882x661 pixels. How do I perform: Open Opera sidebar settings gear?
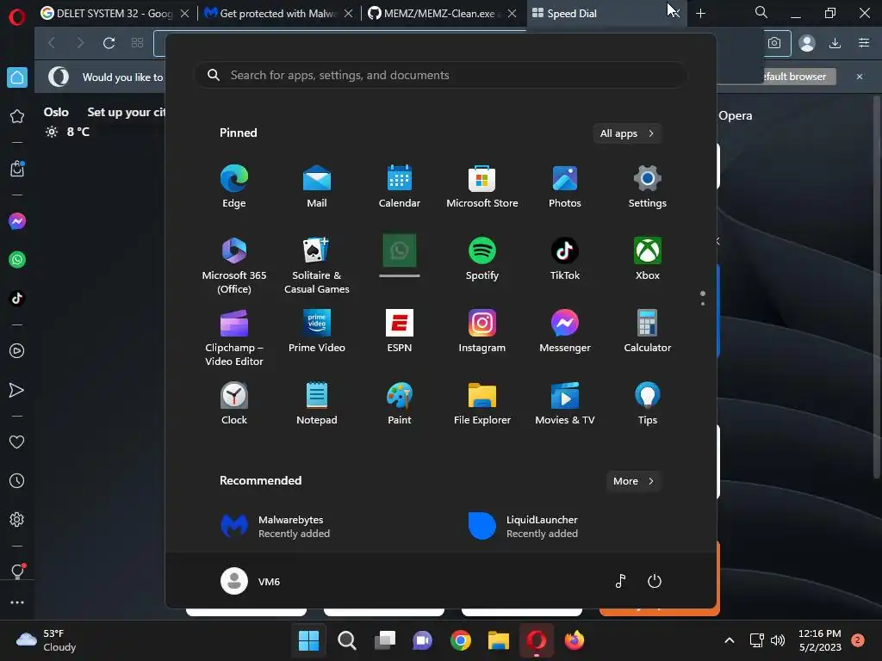[17, 519]
